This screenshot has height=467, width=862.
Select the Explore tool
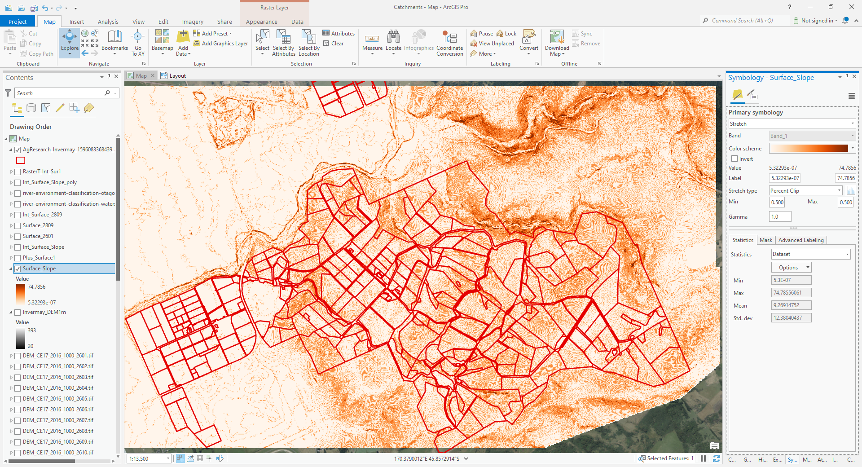(x=69, y=43)
